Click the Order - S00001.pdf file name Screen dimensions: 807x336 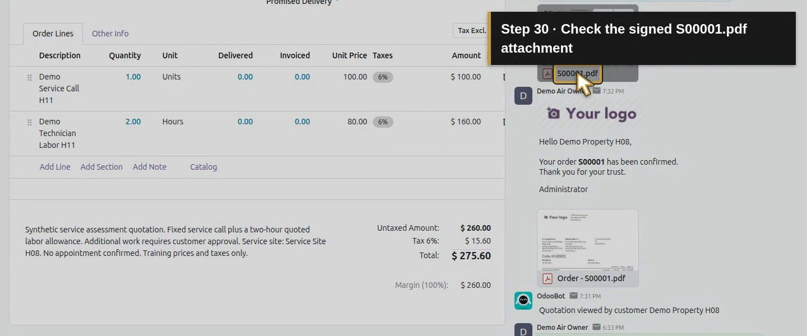[x=591, y=278]
